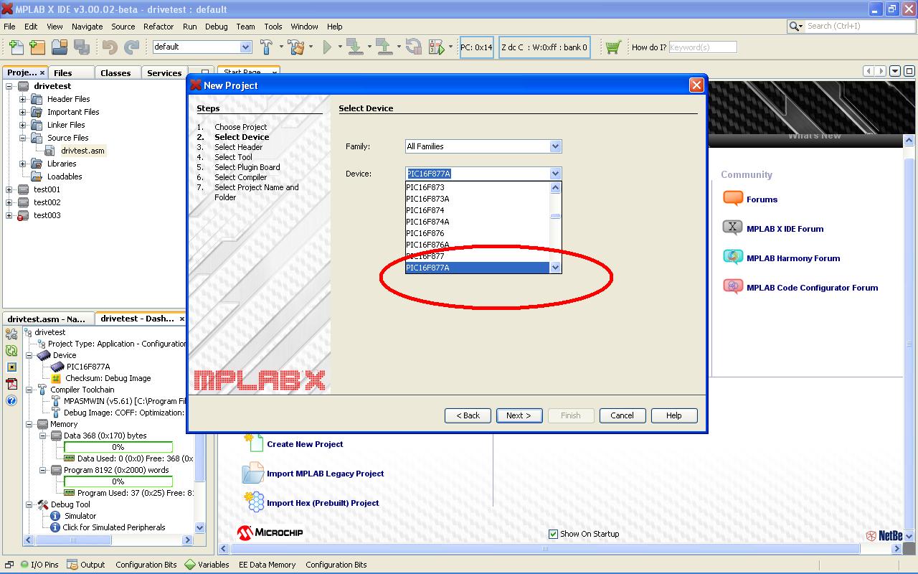Open the Tools menu
Viewport: 918px width, 574px height.
point(273,27)
